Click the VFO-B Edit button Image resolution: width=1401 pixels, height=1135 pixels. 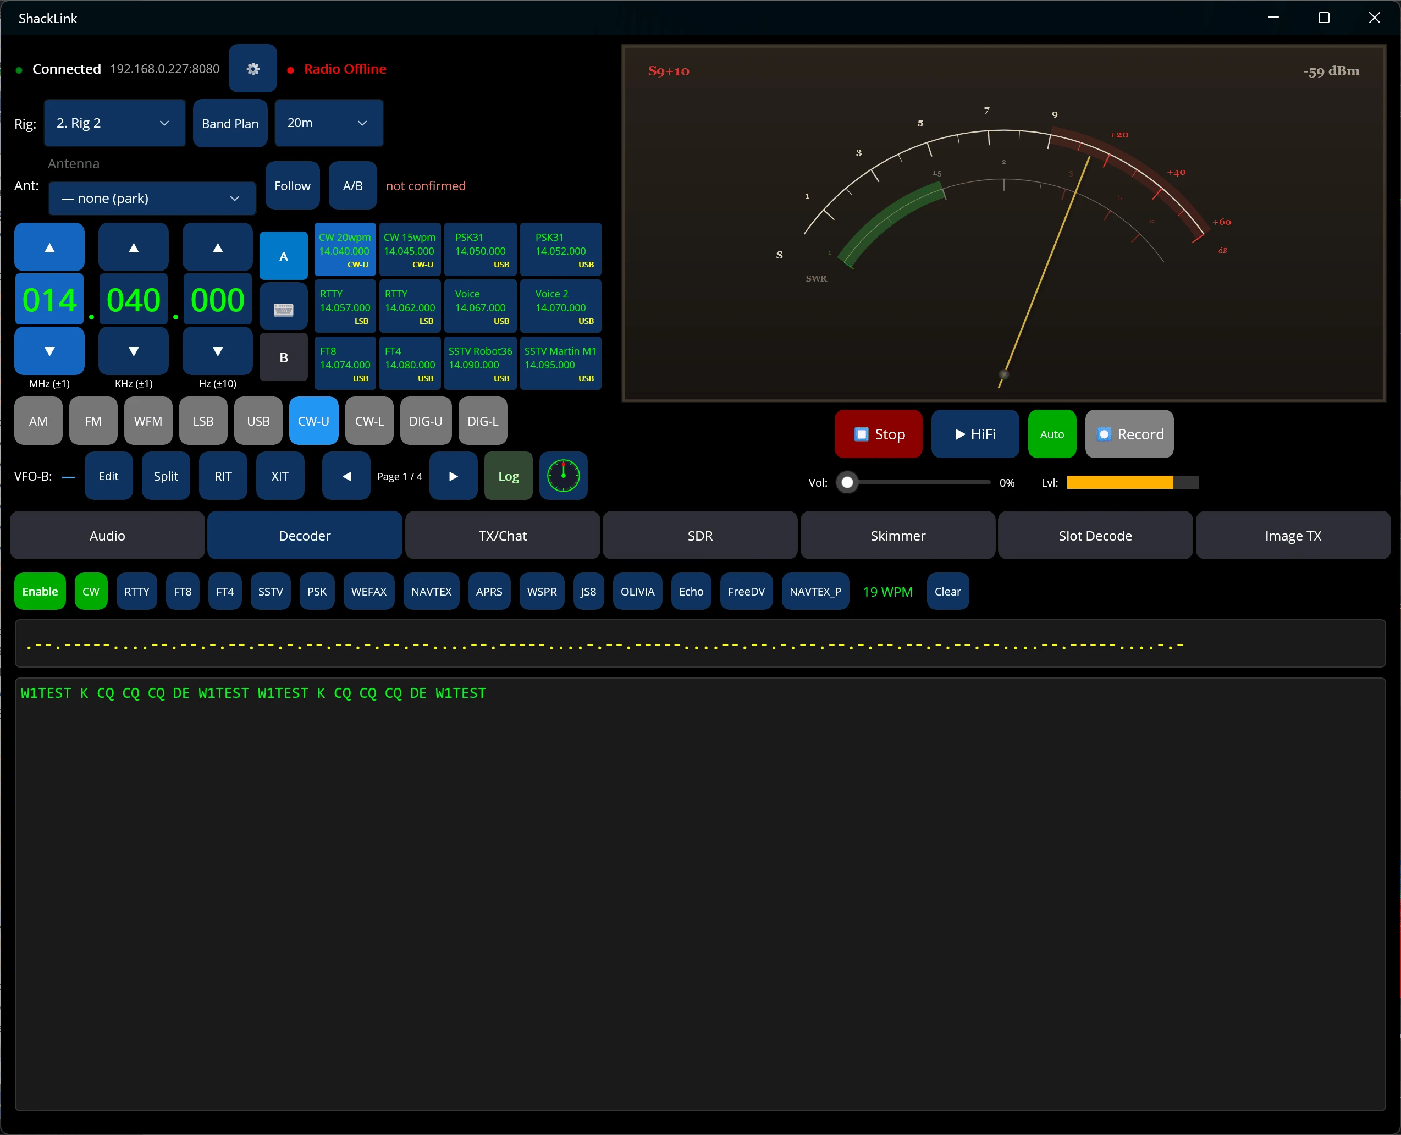[x=108, y=476]
